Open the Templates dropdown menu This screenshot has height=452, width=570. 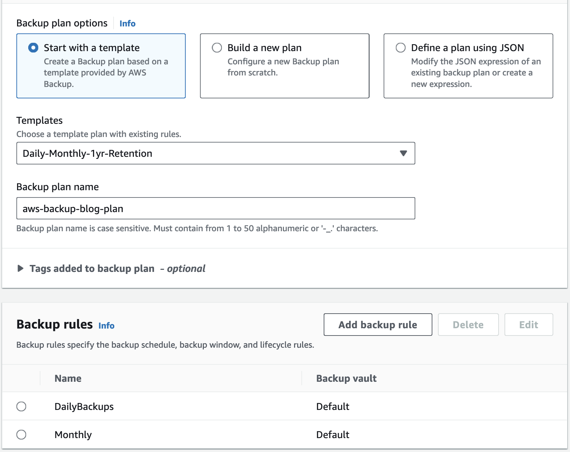tap(215, 153)
